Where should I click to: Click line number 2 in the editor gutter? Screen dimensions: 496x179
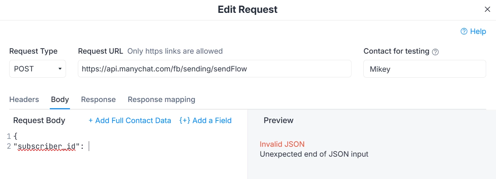(x=9, y=146)
